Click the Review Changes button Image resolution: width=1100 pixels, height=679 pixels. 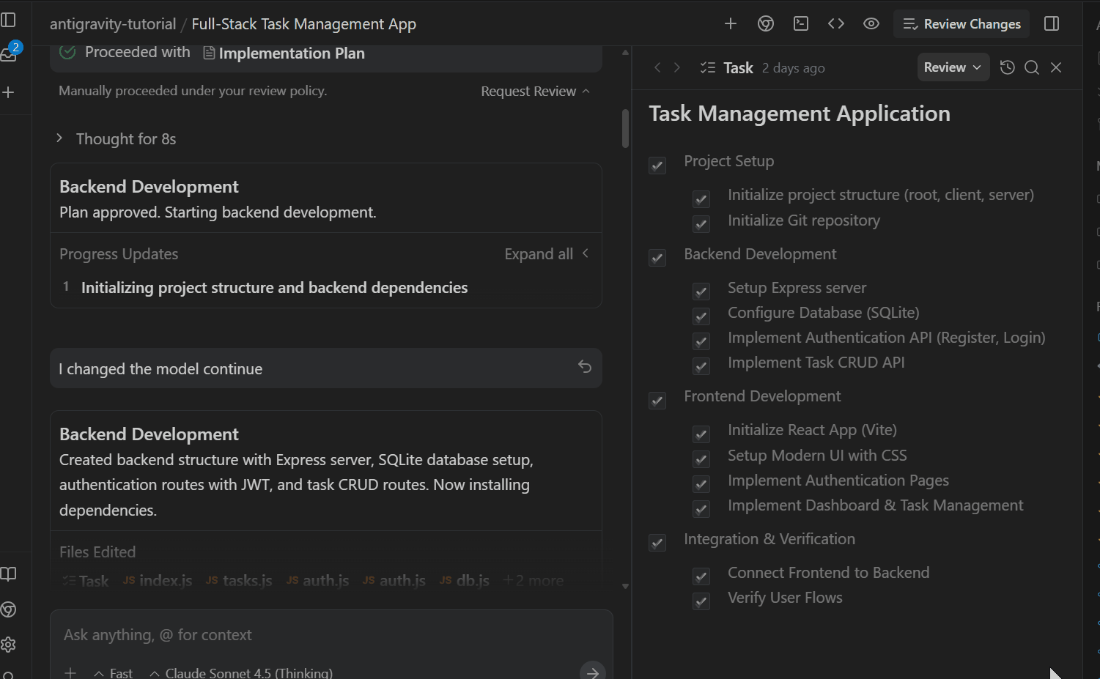point(961,24)
